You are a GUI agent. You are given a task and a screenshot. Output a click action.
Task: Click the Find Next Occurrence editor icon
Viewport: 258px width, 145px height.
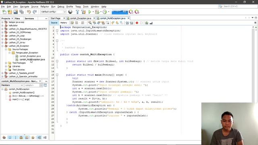coord(98,23)
